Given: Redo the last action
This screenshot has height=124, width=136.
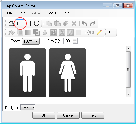Looking at the screenshot, I should (93, 24).
